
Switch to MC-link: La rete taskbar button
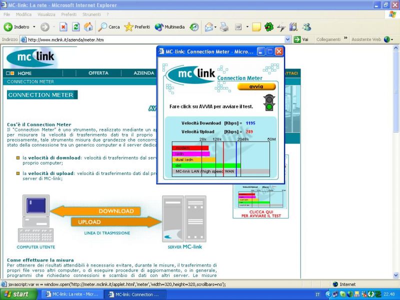(x=72, y=294)
